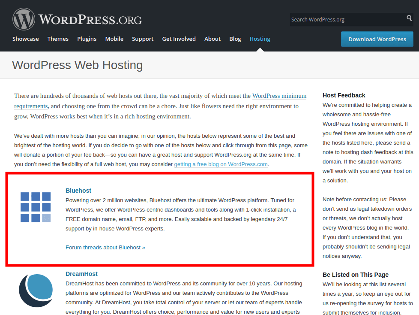Click the WordPress.org logo
Viewport: 419px width, 315px height.
pos(77,18)
